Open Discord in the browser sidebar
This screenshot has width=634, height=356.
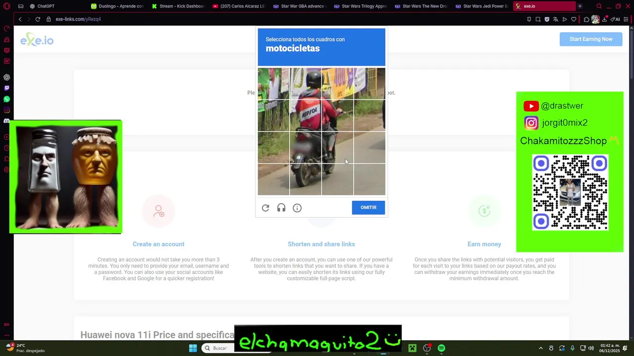pos(6,121)
